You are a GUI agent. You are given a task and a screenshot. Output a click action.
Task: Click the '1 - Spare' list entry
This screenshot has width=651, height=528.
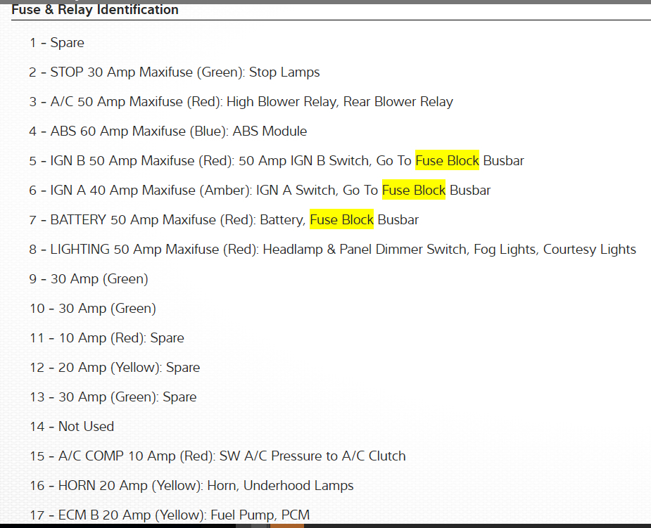(x=57, y=43)
